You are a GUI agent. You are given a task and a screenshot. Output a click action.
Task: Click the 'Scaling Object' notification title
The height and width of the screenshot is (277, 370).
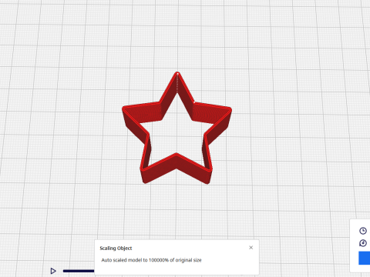point(116,249)
